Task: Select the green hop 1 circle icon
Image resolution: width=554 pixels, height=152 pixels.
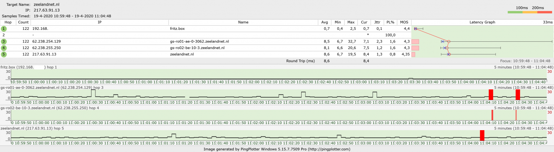Action: coord(4,29)
